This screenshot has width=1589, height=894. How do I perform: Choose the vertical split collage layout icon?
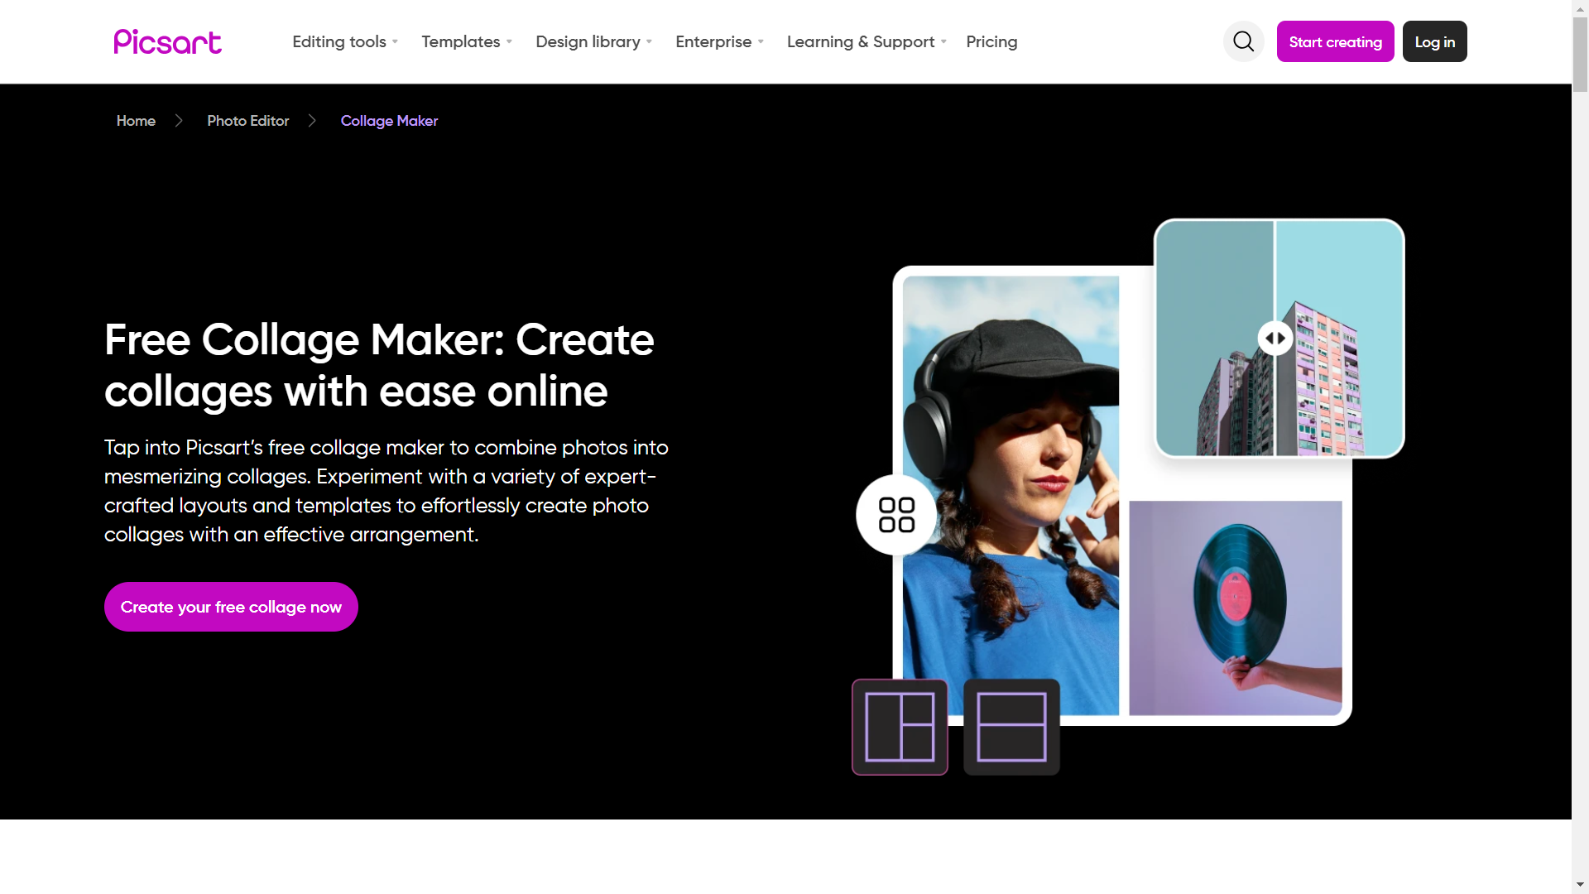[x=899, y=727]
